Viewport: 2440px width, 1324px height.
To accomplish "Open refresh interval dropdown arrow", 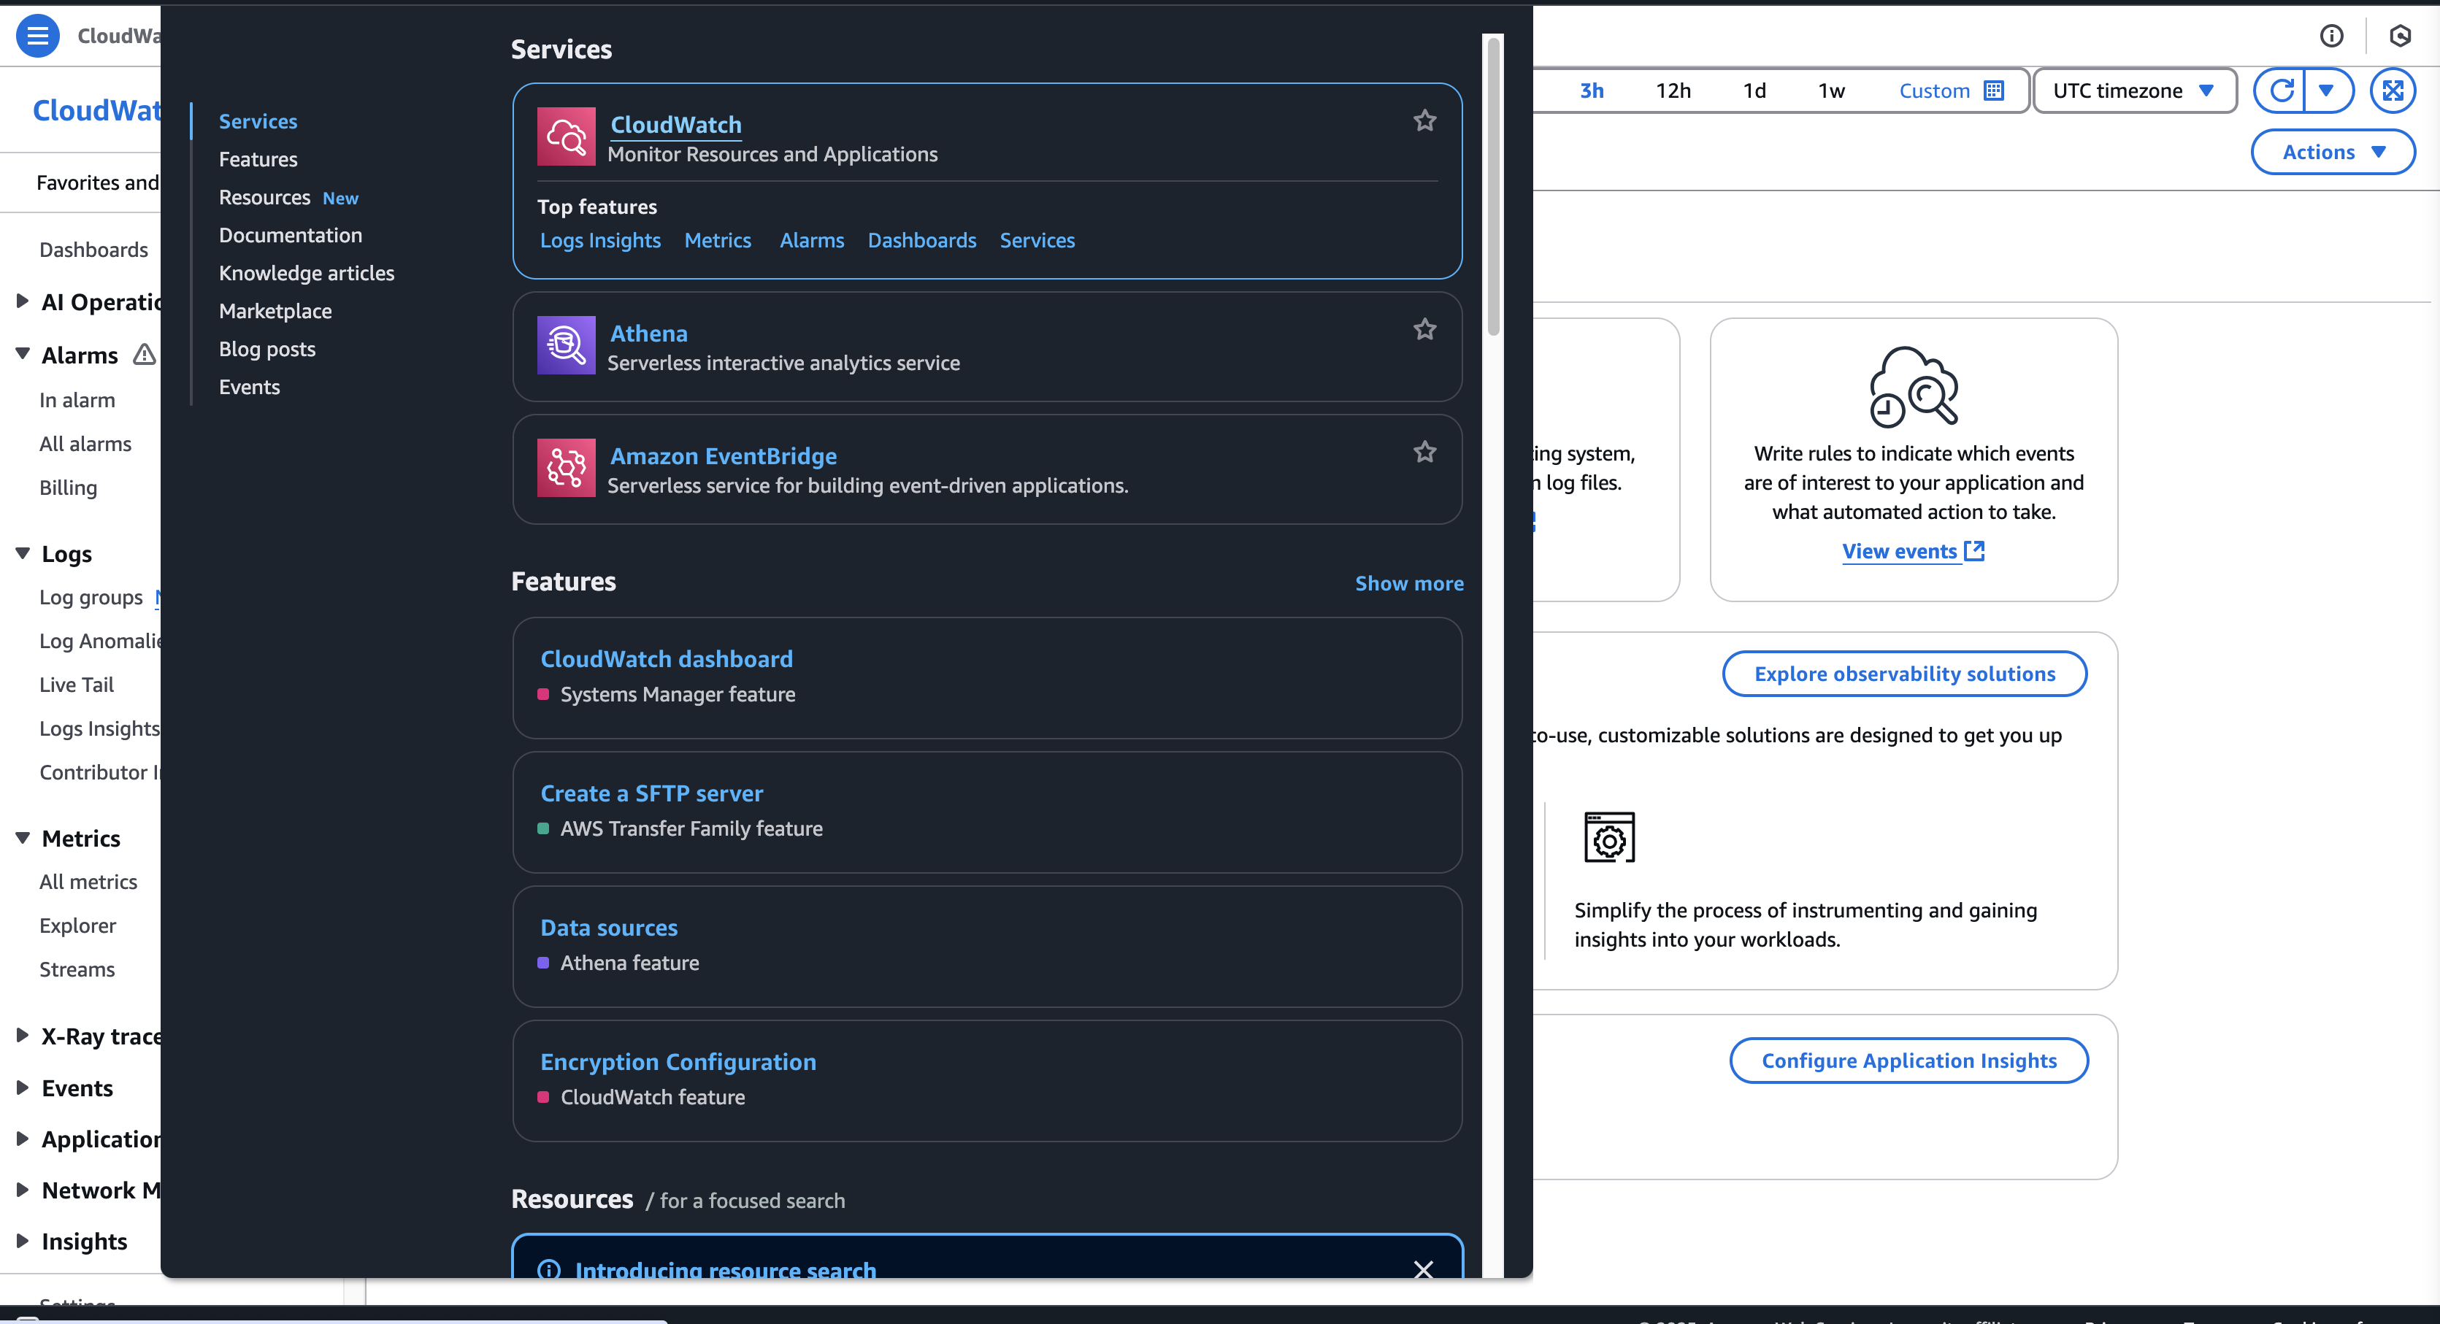I will [x=2326, y=91].
